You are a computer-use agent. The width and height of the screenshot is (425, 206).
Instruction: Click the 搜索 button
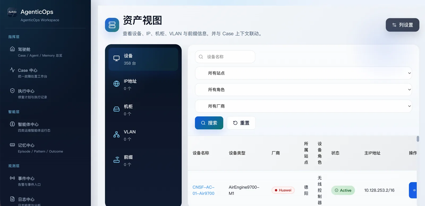pos(209,123)
